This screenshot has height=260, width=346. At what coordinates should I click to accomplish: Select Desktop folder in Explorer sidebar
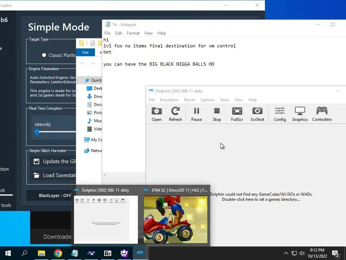tap(94, 88)
